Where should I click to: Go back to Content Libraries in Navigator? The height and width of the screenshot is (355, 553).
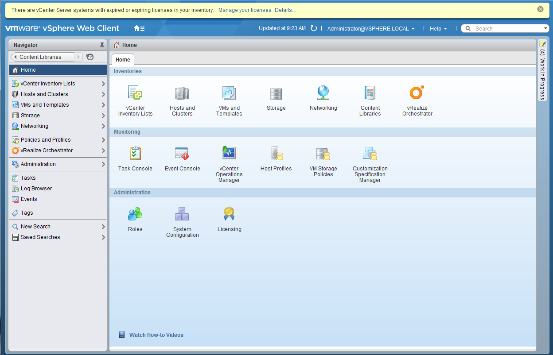43,57
